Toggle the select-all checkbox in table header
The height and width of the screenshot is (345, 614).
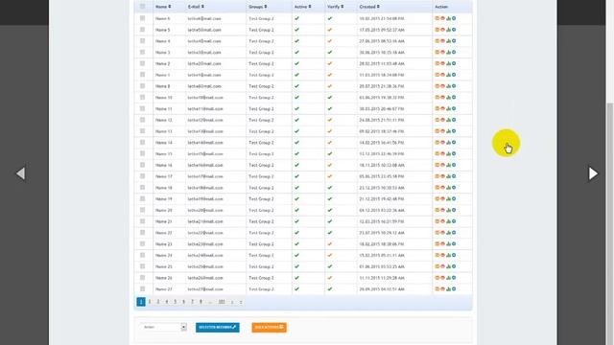pos(143,7)
